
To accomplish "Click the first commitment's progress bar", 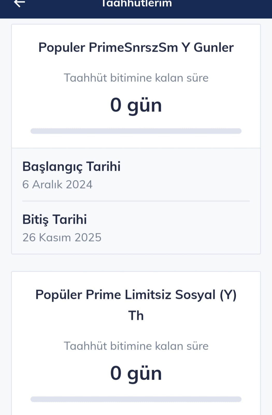I will [x=136, y=131].
